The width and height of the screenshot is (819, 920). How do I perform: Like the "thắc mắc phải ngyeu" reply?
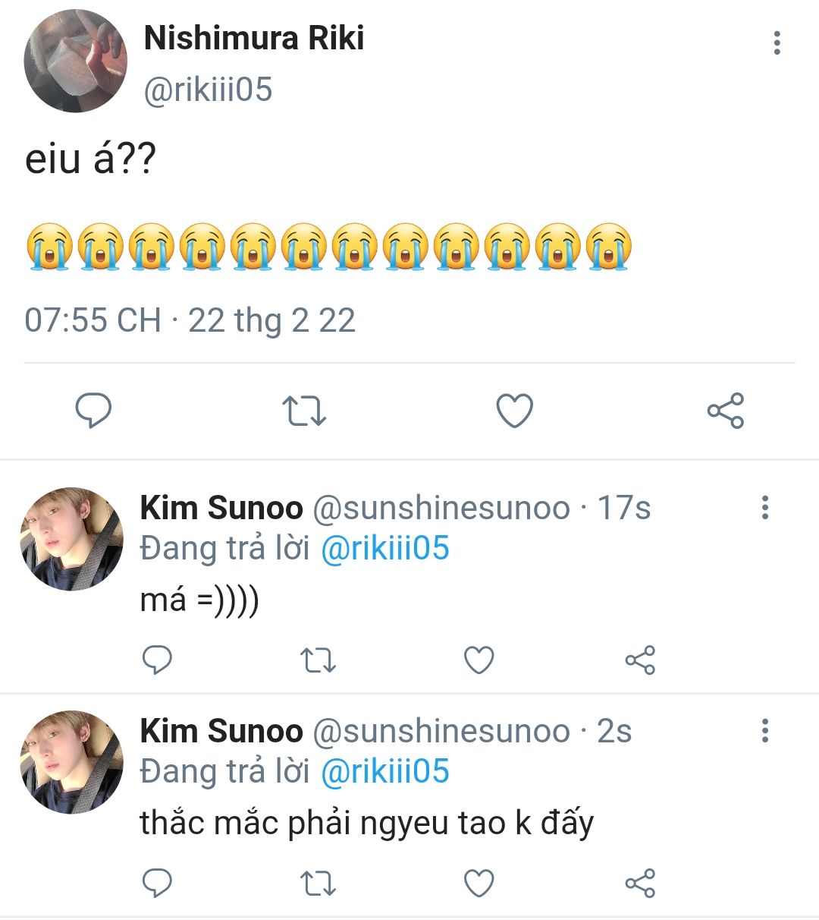coord(479,883)
